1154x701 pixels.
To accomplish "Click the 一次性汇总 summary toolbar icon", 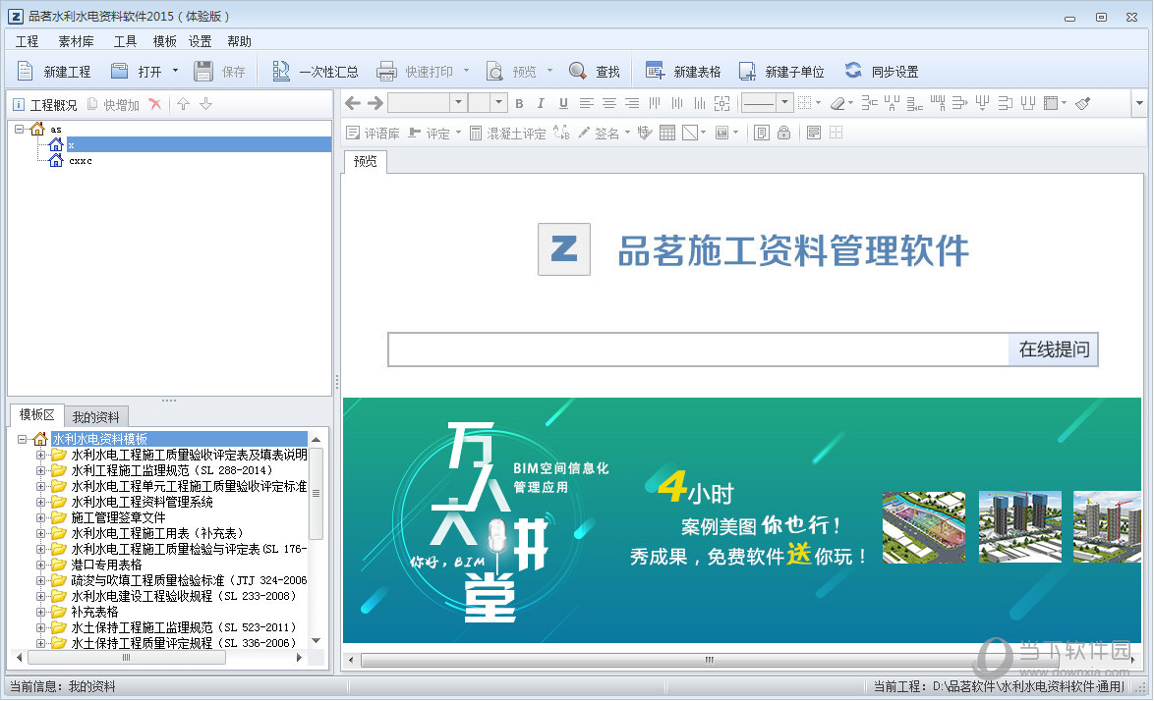I will pos(281,72).
